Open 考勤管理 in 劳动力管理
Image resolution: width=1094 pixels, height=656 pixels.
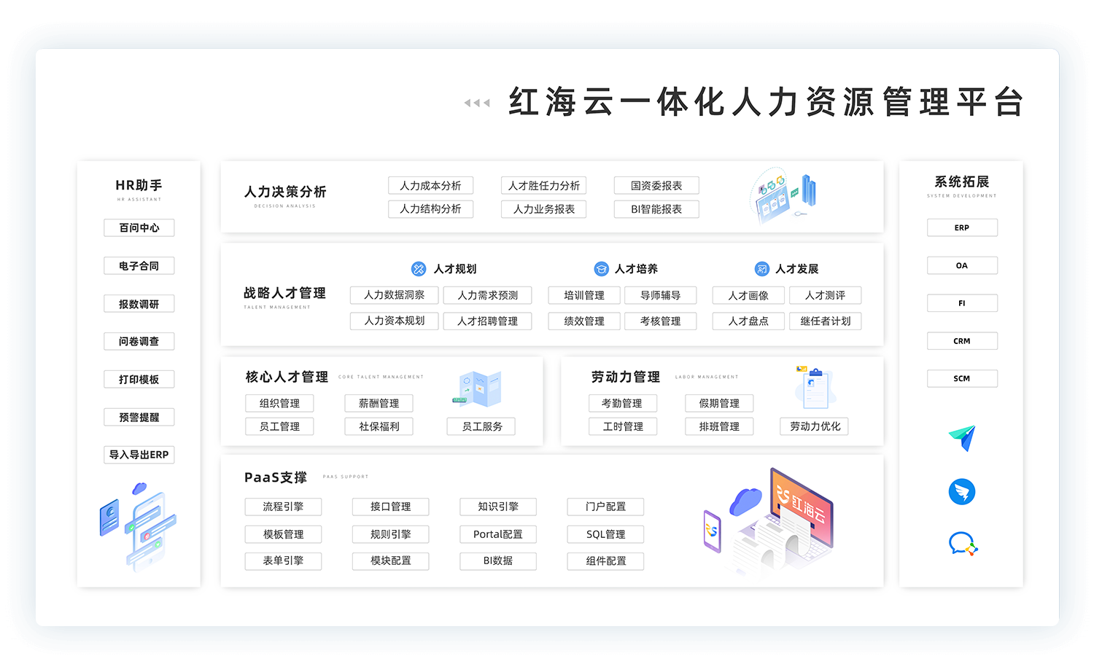coord(623,403)
